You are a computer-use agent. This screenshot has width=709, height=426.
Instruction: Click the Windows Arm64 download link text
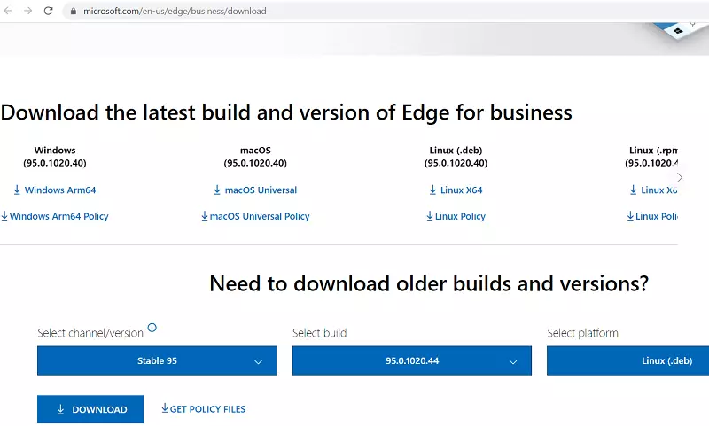coord(60,190)
